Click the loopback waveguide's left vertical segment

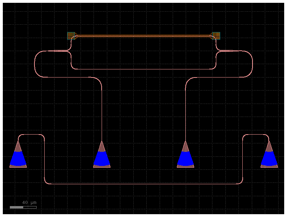44,159
